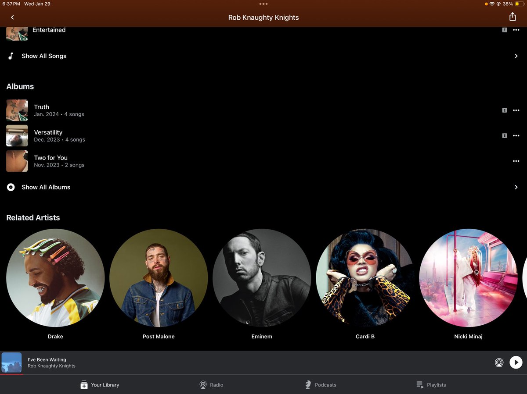This screenshot has height=394, width=527.
Task: Tap the Versatility album cover thumbnail
Action: 17,136
